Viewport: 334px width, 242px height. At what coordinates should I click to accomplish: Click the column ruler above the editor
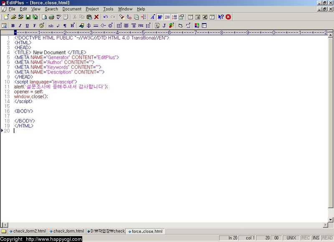[171, 33]
